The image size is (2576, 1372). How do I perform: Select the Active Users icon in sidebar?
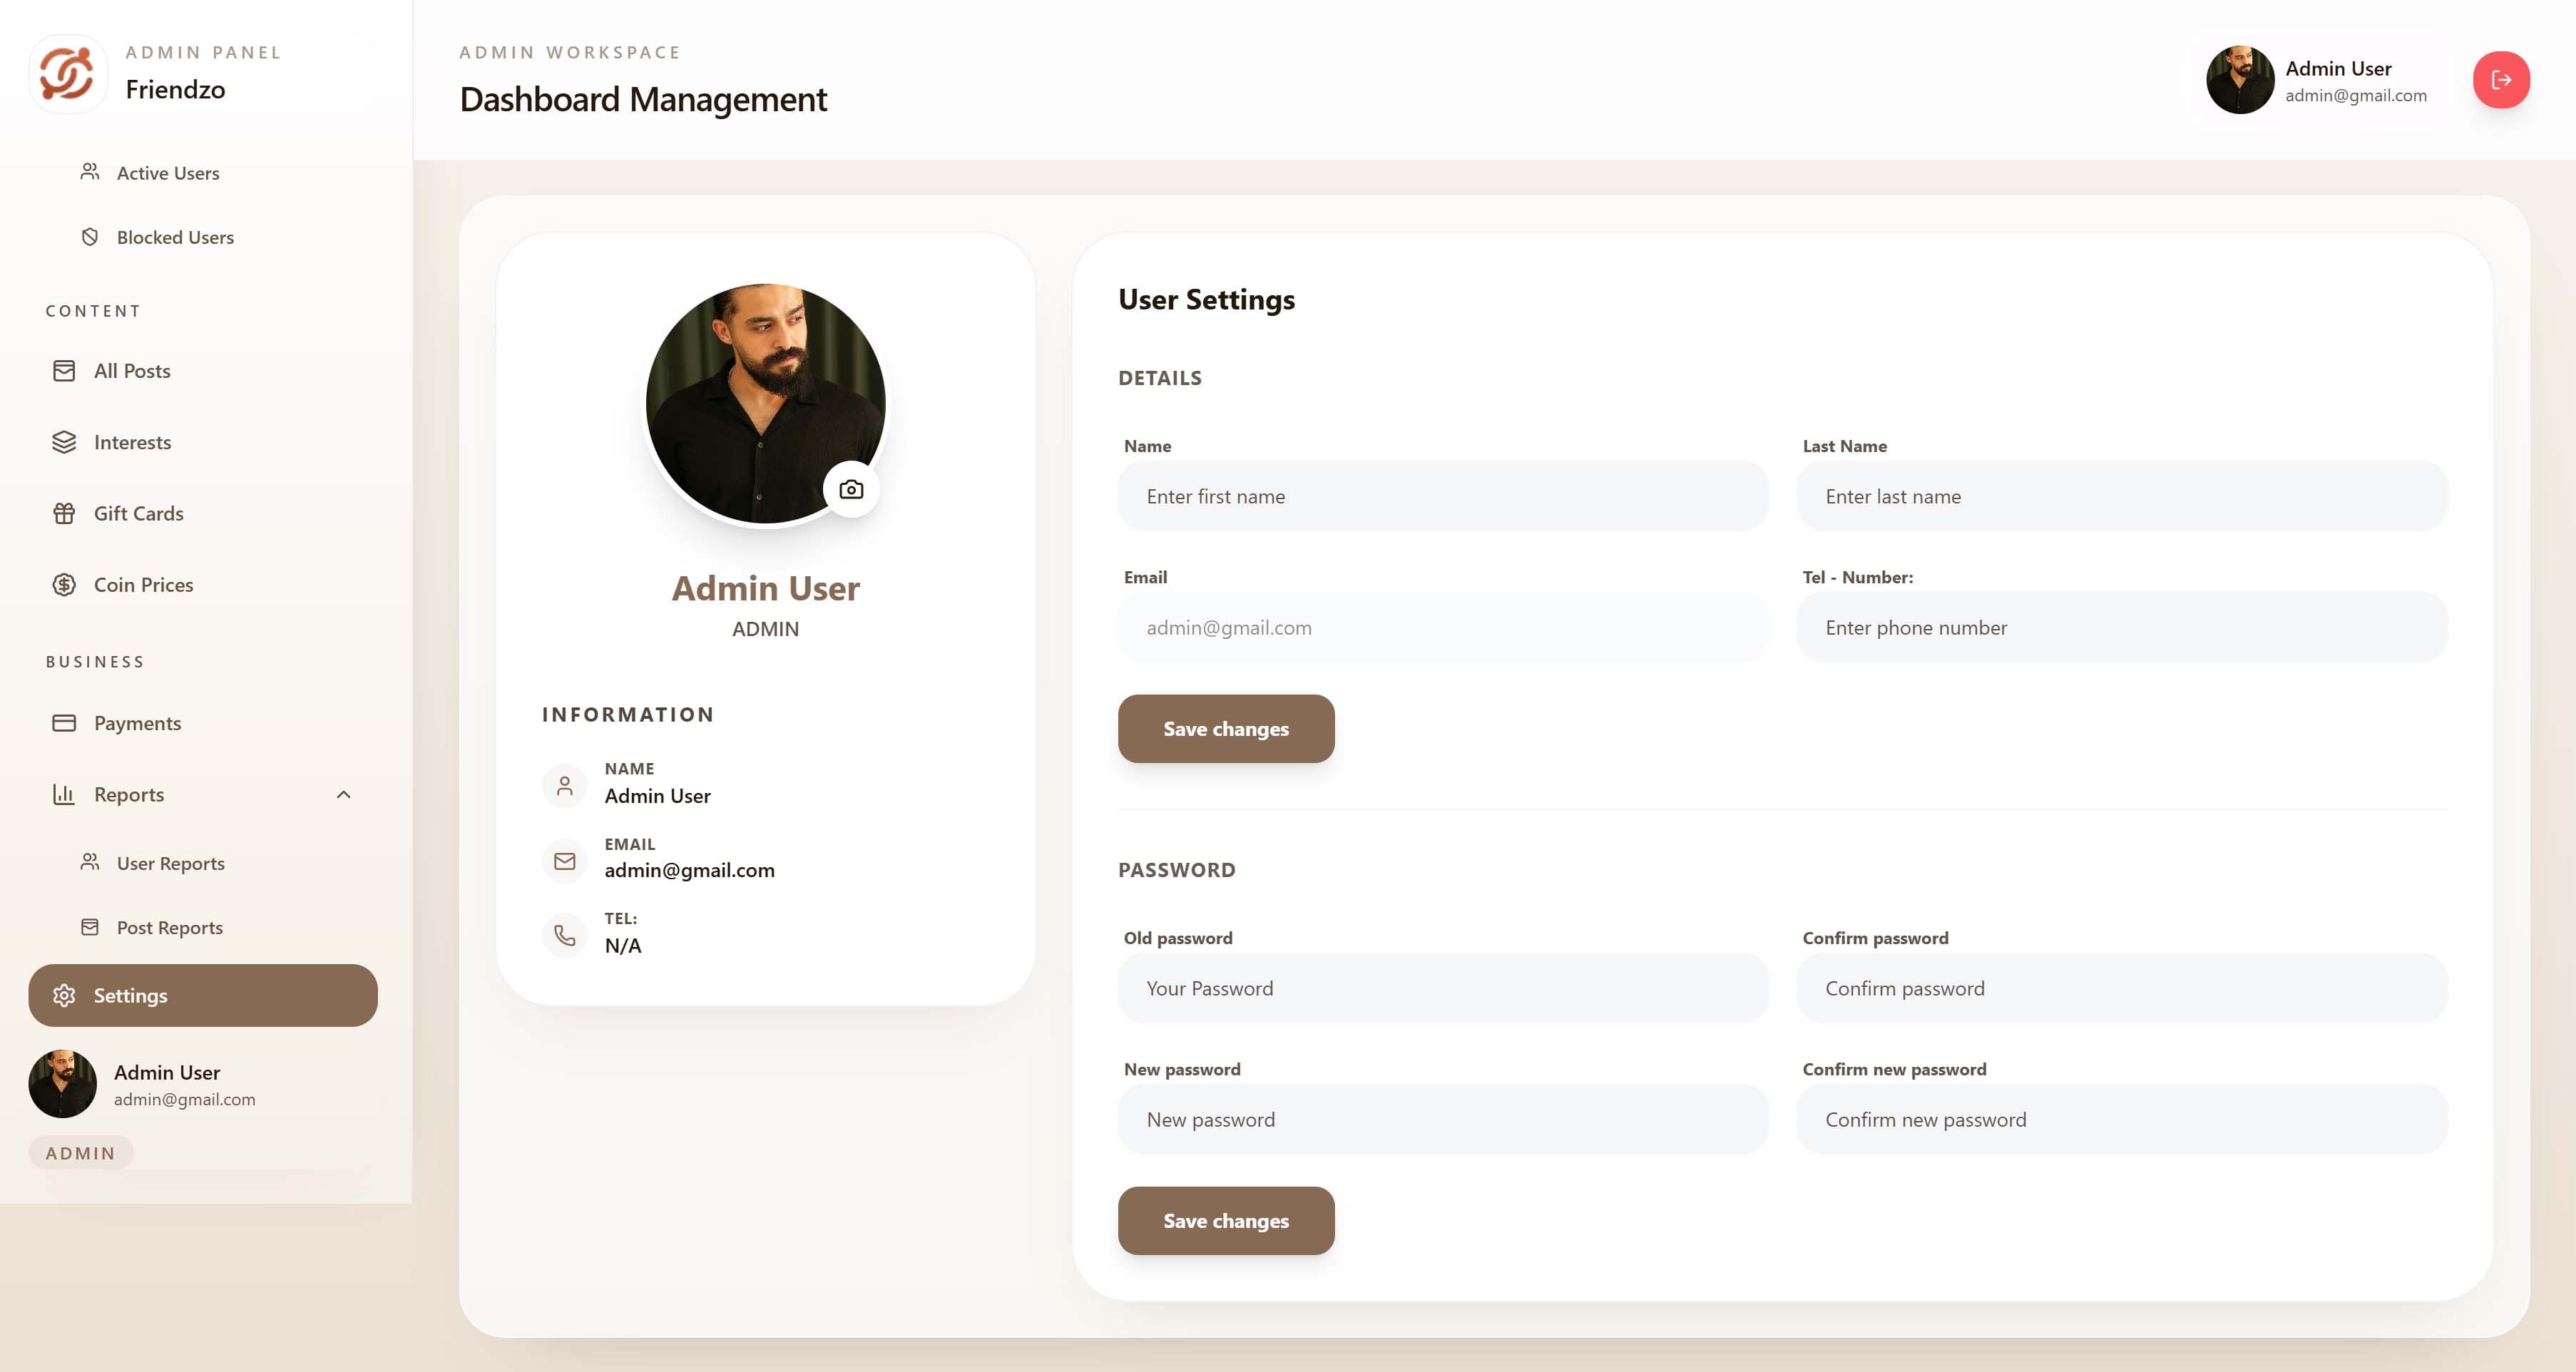click(90, 172)
